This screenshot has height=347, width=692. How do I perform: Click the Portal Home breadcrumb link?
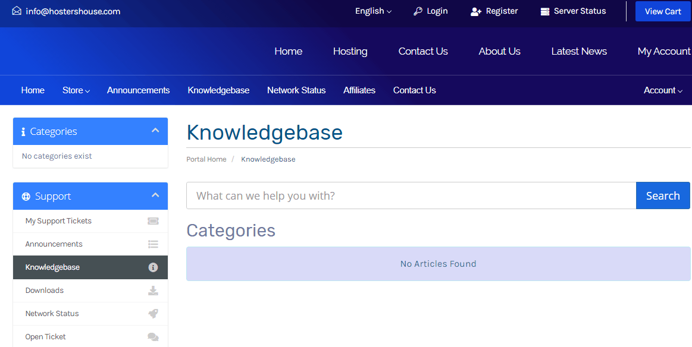tap(206, 159)
